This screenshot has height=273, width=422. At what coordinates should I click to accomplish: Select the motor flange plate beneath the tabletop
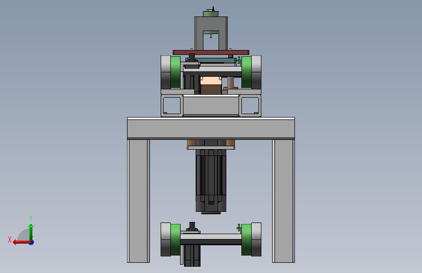click(211, 148)
